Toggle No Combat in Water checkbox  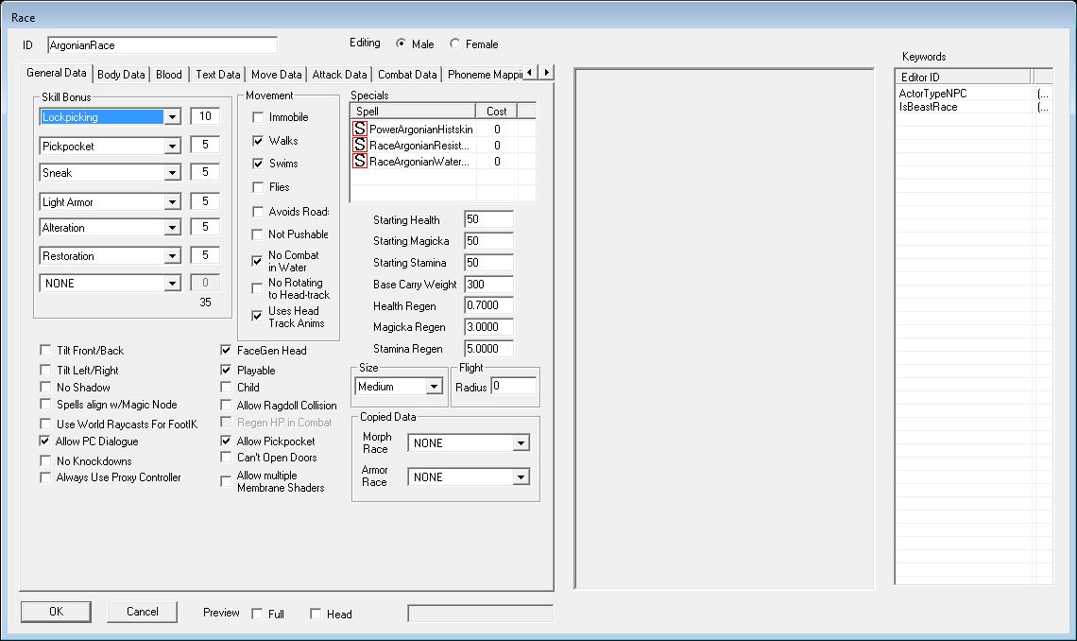click(x=257, y=261)
